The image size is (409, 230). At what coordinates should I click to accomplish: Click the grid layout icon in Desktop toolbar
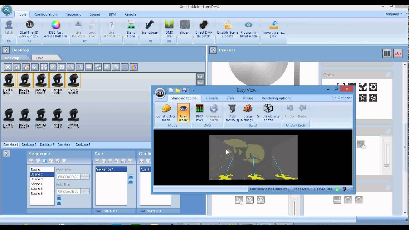[62, 67]
